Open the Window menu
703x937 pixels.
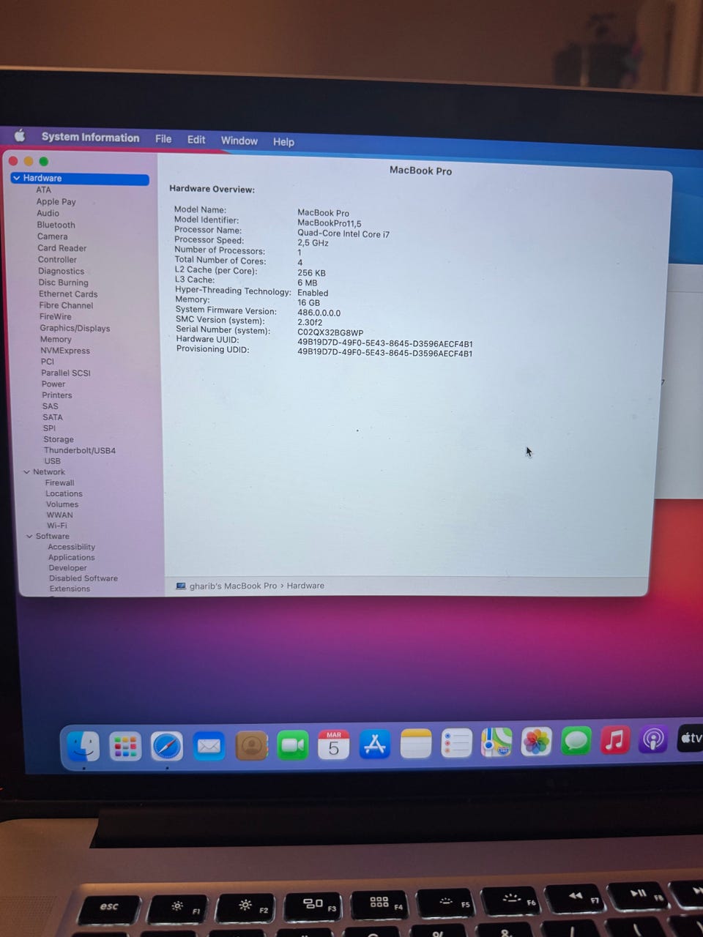[x=239, y=141]
